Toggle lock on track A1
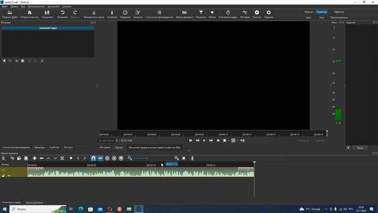 tap(4, 176)
